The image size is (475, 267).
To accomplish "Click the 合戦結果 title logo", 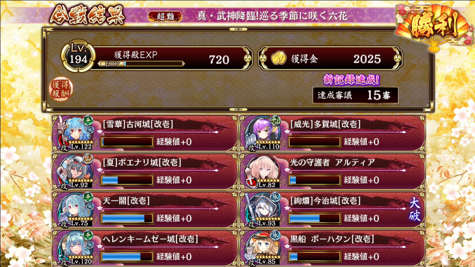I will point(87,15).
